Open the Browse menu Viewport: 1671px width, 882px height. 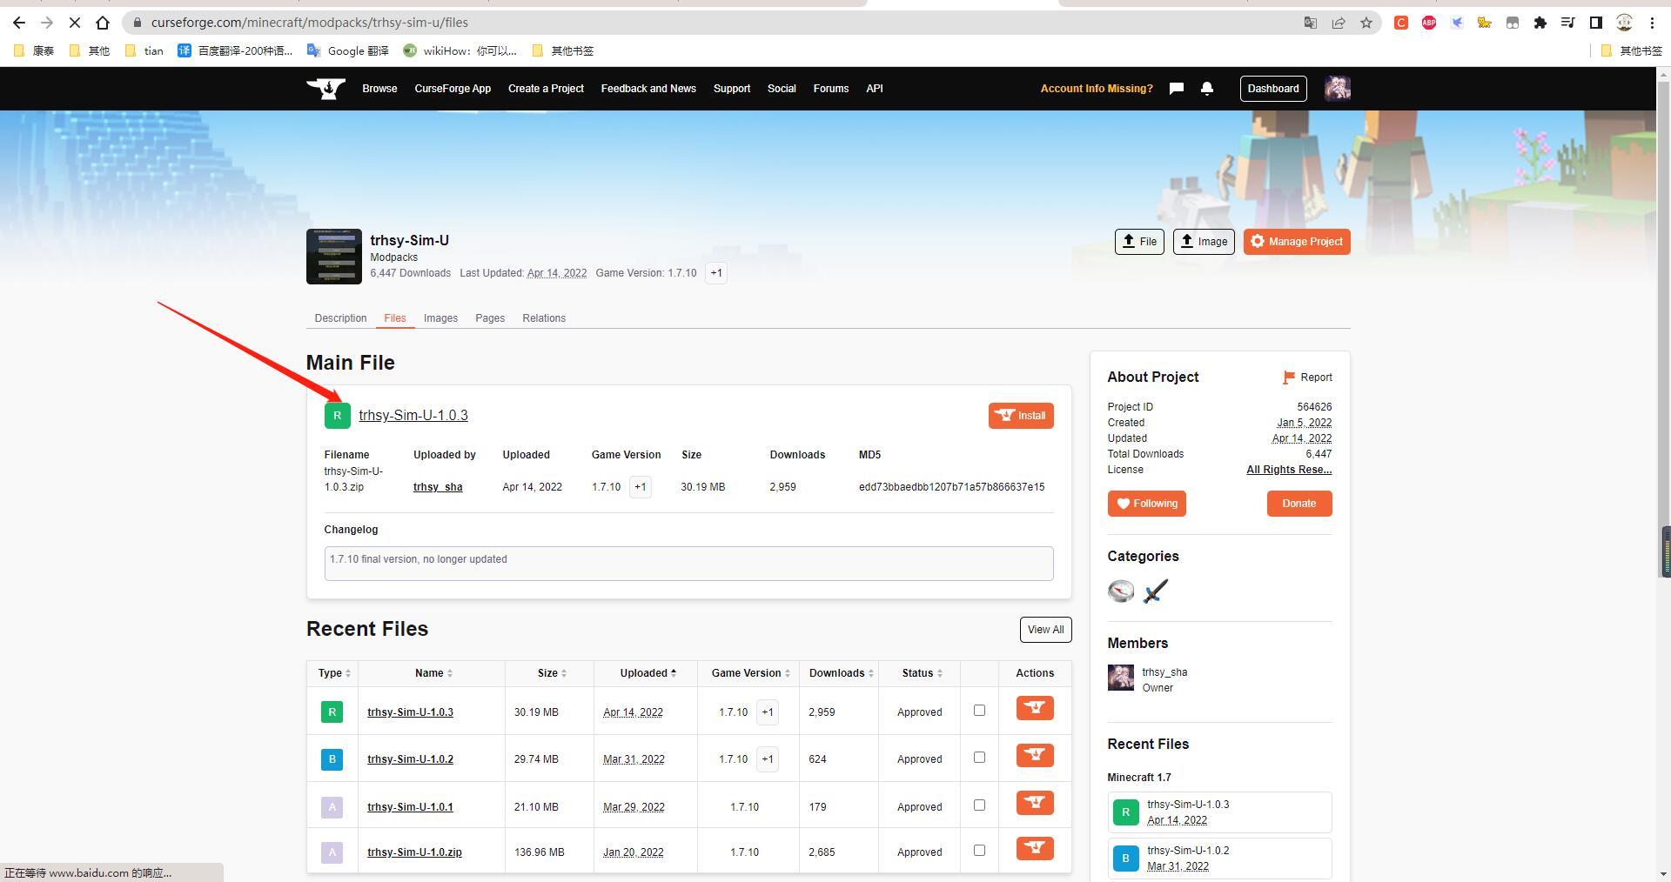[379, 89]
